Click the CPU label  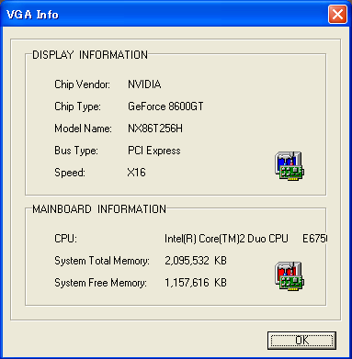pyautogui.click(x=65, y=239)
